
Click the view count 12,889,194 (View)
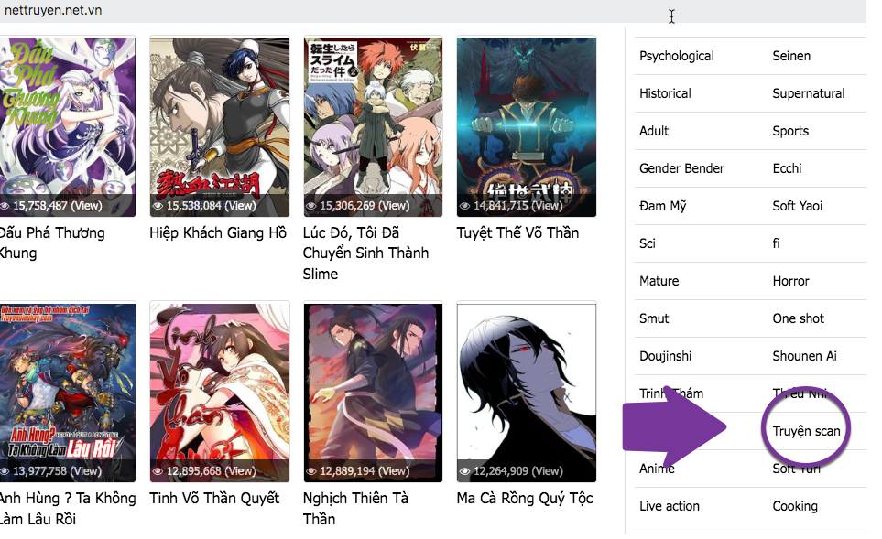tap(365, 471)
